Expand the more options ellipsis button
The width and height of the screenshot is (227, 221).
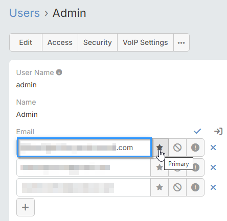(x=181, y=42)
